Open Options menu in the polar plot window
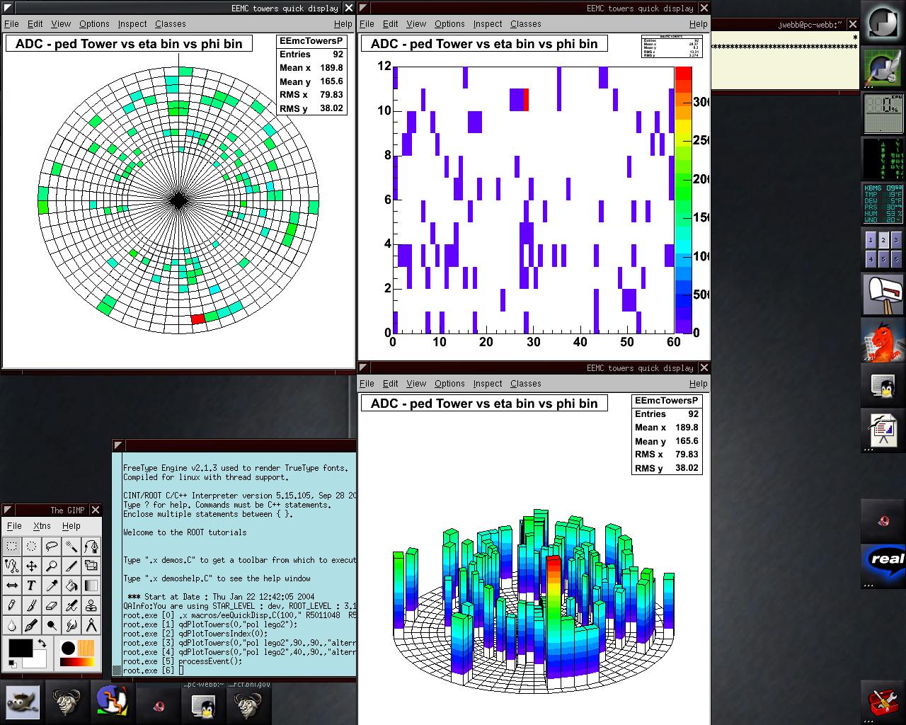The width and height of the screenshot is (906, 725). [x=94, y=24]
